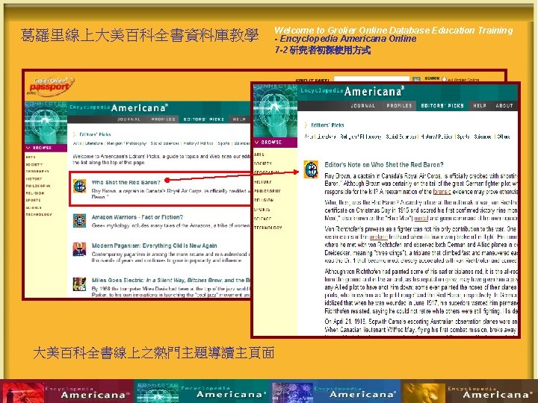Browse Religion in the front window sidebar
538x403 pixels.
coord(264,200)
